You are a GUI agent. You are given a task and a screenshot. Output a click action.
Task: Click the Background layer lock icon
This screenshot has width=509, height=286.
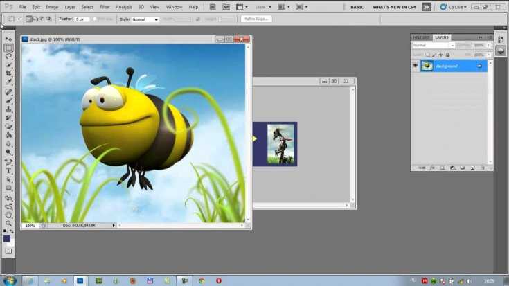click(479, 66)
